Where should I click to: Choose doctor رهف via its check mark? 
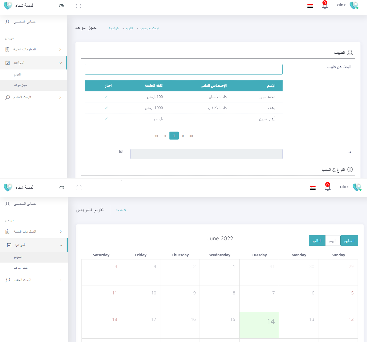point(106,108)
